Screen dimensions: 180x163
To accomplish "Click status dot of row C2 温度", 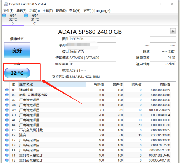I will point(7,135).
